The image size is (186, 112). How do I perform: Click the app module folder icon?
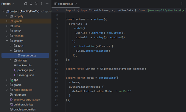(11, 80)
